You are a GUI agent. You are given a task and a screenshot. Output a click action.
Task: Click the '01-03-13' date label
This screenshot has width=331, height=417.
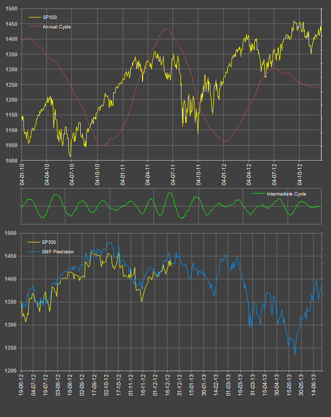tap(228, 385)
